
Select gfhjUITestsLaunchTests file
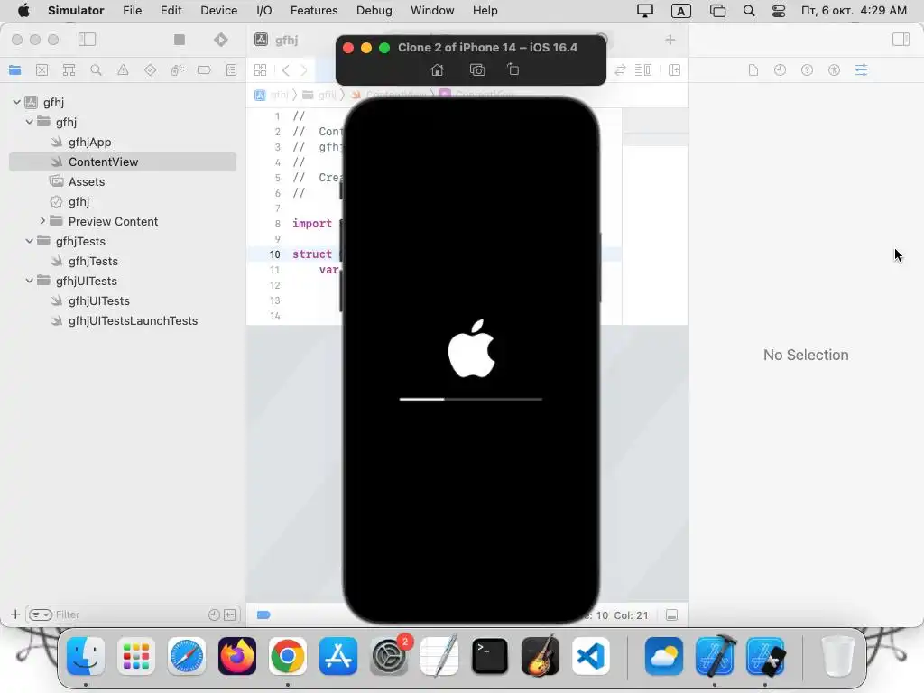133,320
